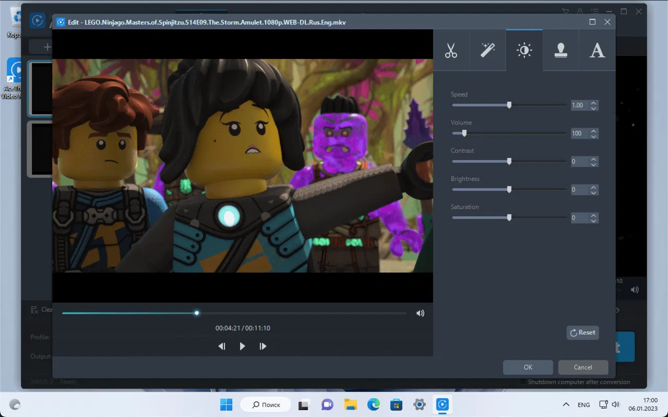Close the Edit dialog window
The image size is (668, 417).
(x=607, y=22)
